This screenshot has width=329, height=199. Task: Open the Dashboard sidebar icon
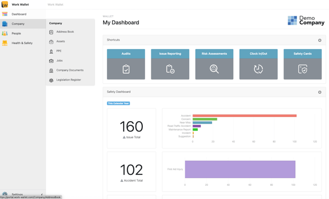pos(5,14)
